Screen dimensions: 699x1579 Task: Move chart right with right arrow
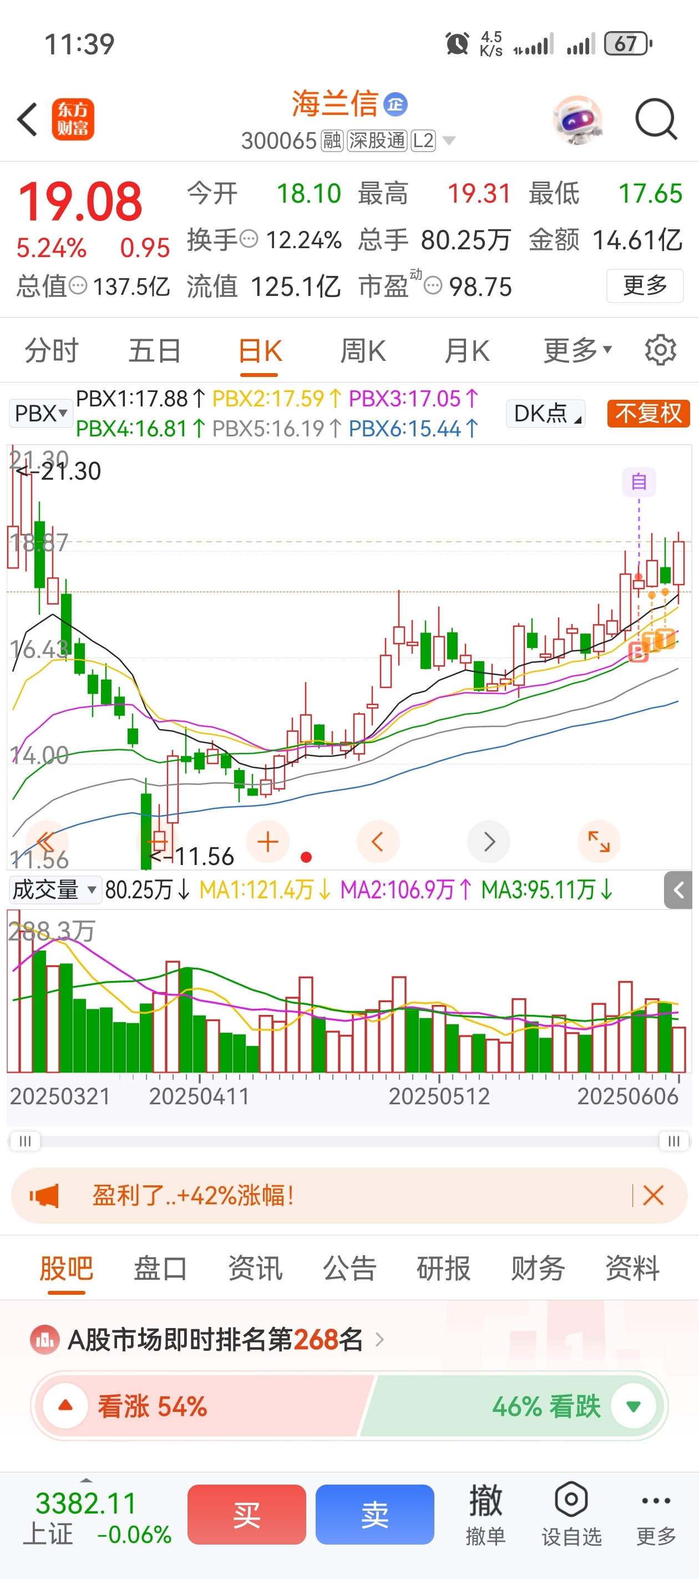tap(488, 841)
